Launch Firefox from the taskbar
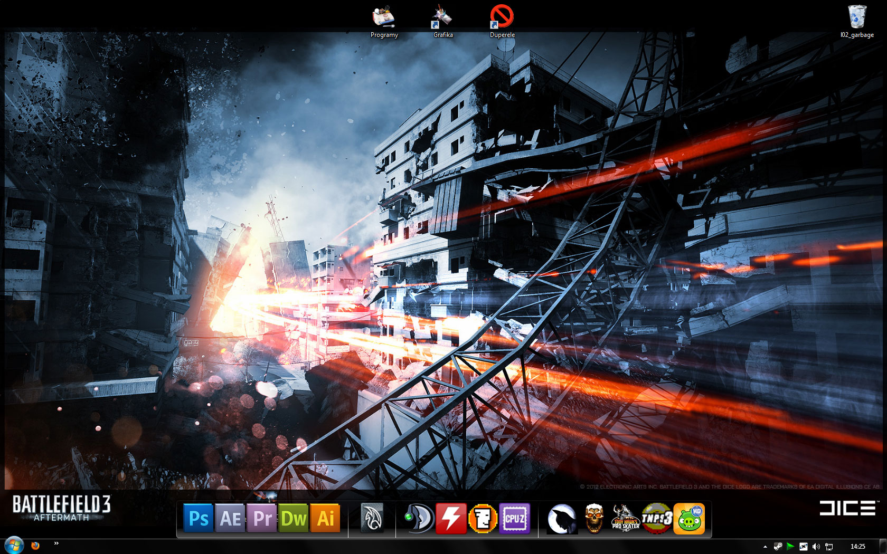 35,546
